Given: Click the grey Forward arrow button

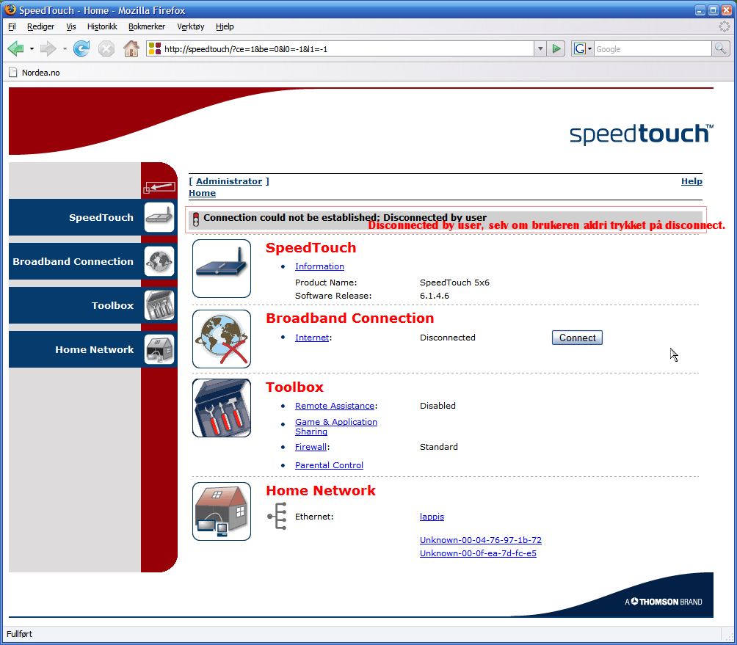Looking at the screenshot, I should click(48, 48).
